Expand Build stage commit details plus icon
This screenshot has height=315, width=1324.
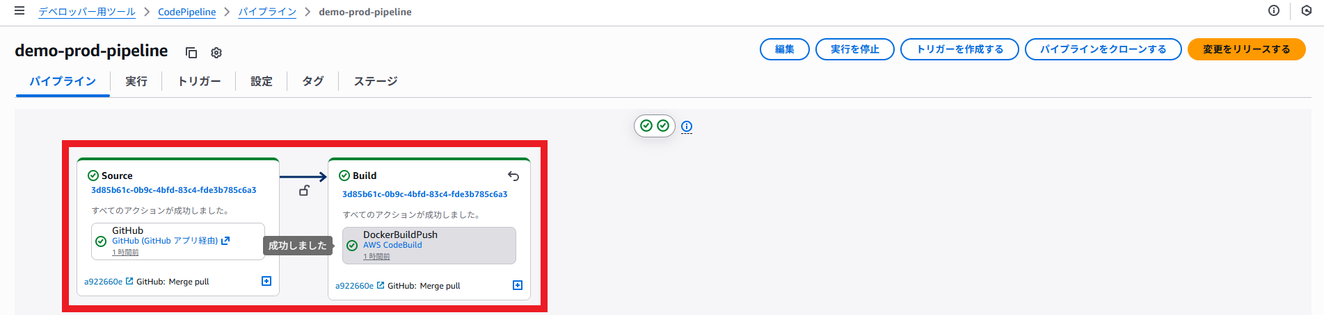[x=518, y=285]
